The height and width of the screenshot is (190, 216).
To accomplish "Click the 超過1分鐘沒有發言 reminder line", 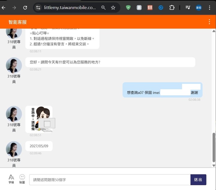I will coord(59,44).
